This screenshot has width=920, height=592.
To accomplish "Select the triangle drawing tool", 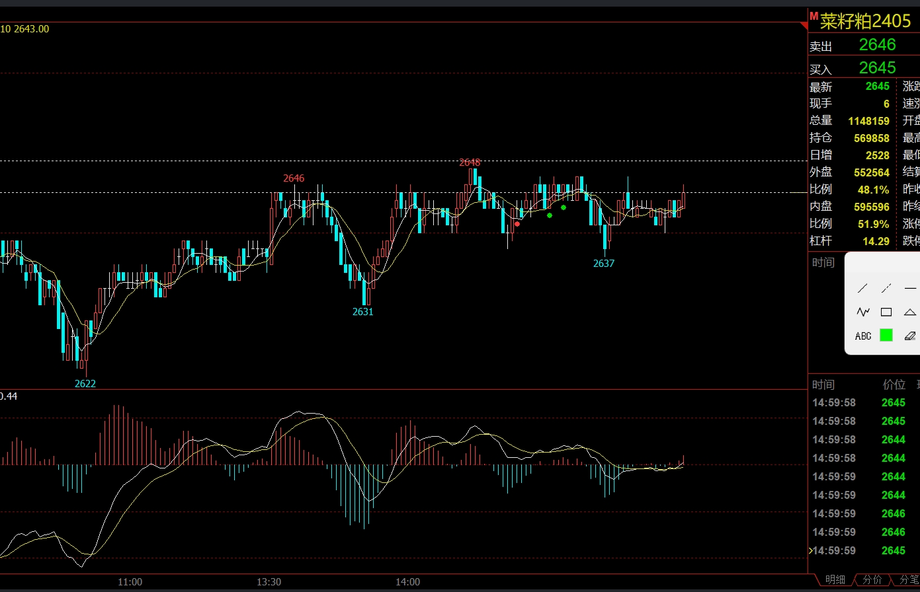I will coord(910,312).
